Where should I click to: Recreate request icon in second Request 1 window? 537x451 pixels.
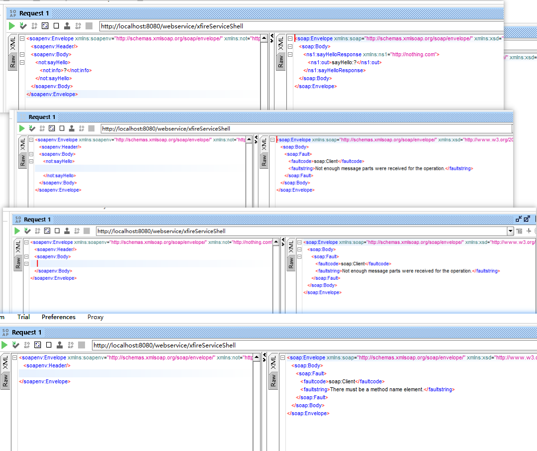(52, 128)
